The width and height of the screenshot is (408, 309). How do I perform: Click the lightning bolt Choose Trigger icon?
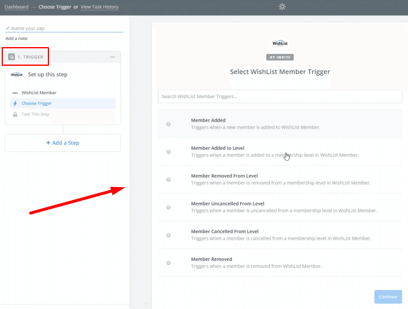tap(15, 103)
